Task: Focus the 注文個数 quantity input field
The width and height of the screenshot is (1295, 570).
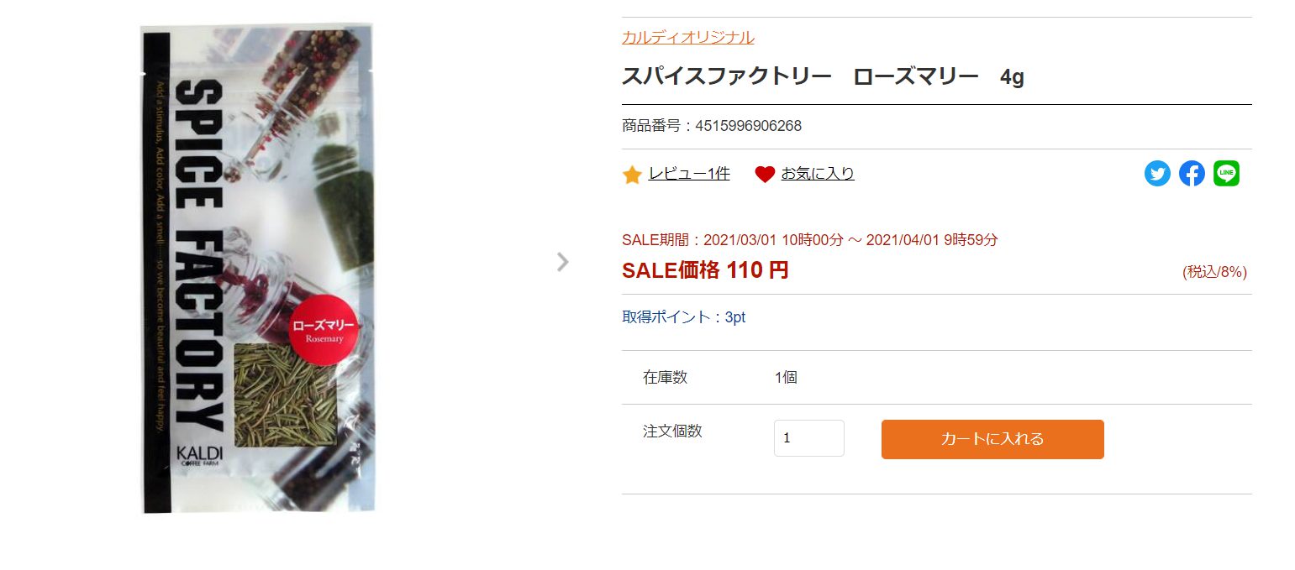Action: (808, 438)
